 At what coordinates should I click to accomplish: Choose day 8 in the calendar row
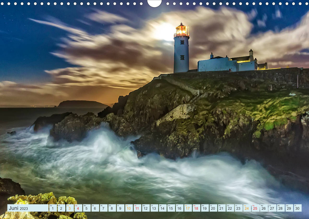click(112, 208)
